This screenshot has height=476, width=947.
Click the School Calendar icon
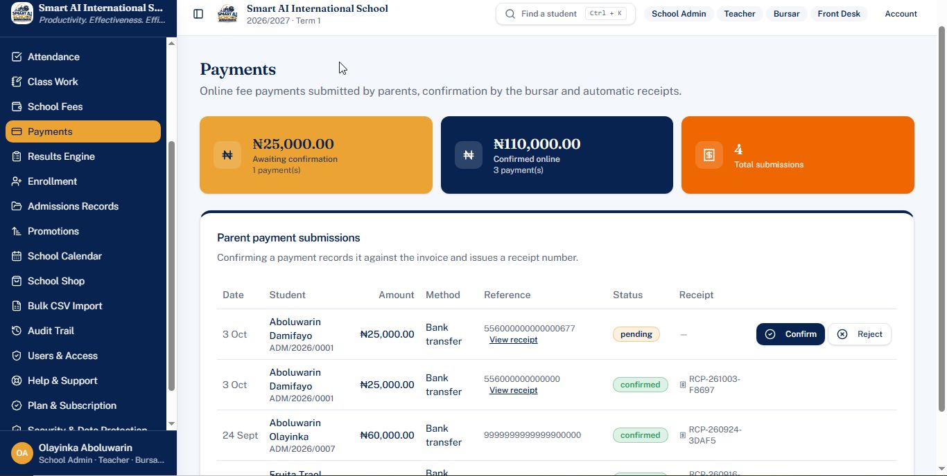[x=17, y=256]
